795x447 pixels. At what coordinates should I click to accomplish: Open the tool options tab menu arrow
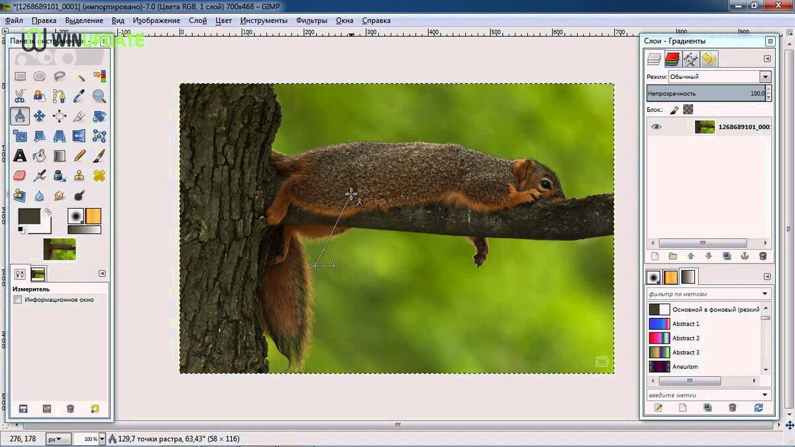click(102, 273)
